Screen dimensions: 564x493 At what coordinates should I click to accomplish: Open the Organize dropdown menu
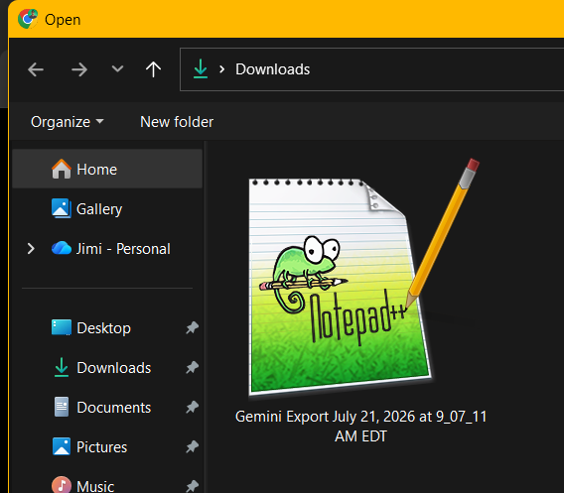click(x=68, y=122)
